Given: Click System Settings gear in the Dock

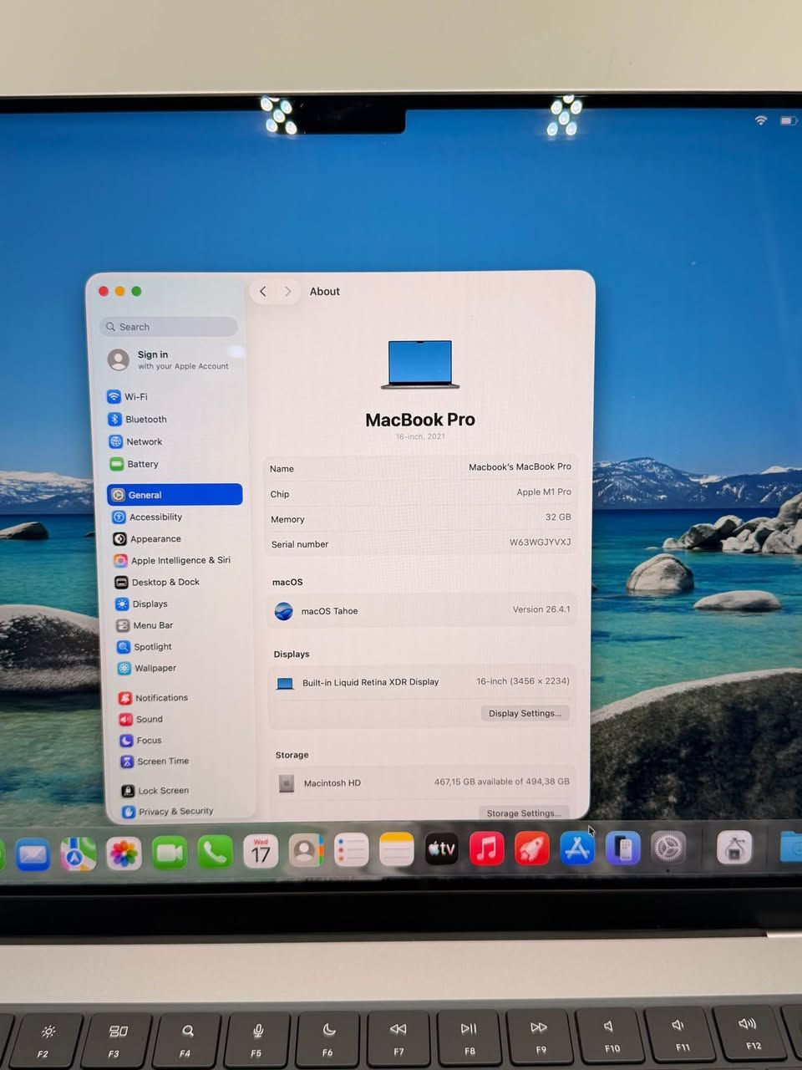Looking at the screenshot, I should [x=668, y=848].
